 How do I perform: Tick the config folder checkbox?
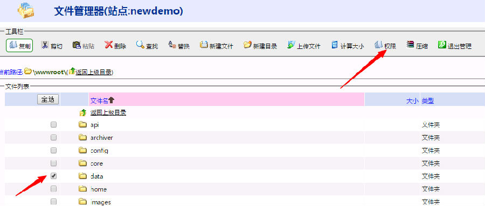coord(53,150)
